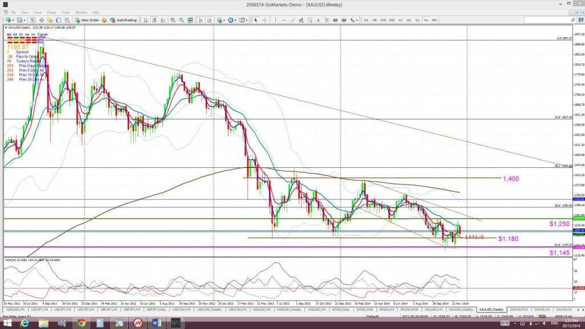The width and height of the screenshot is (585, 329).
Task: Select the text tool A
Action: point(318,20)
